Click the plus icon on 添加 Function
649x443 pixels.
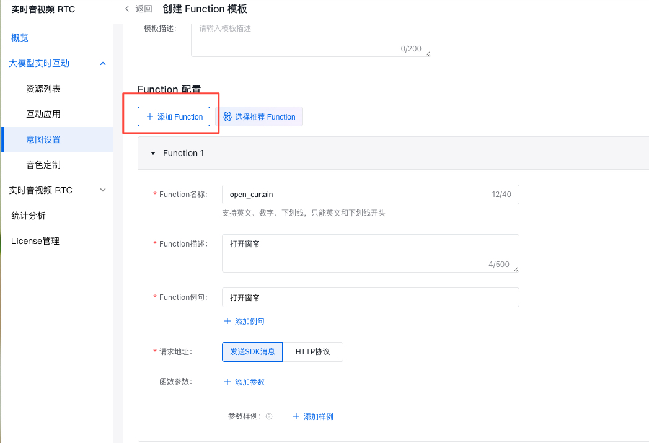point(149,116)
